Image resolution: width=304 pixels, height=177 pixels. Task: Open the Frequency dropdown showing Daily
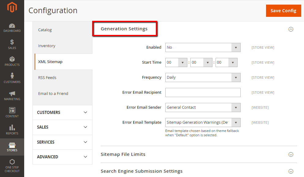click(x=203, y=77)
